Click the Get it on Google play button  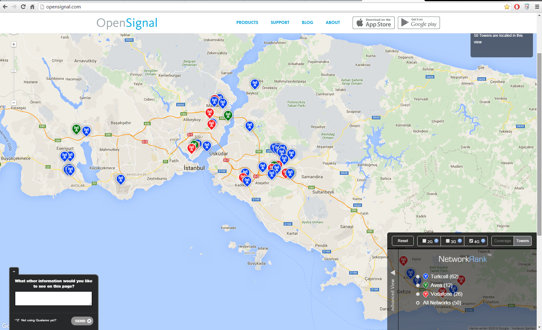[419, 23]
